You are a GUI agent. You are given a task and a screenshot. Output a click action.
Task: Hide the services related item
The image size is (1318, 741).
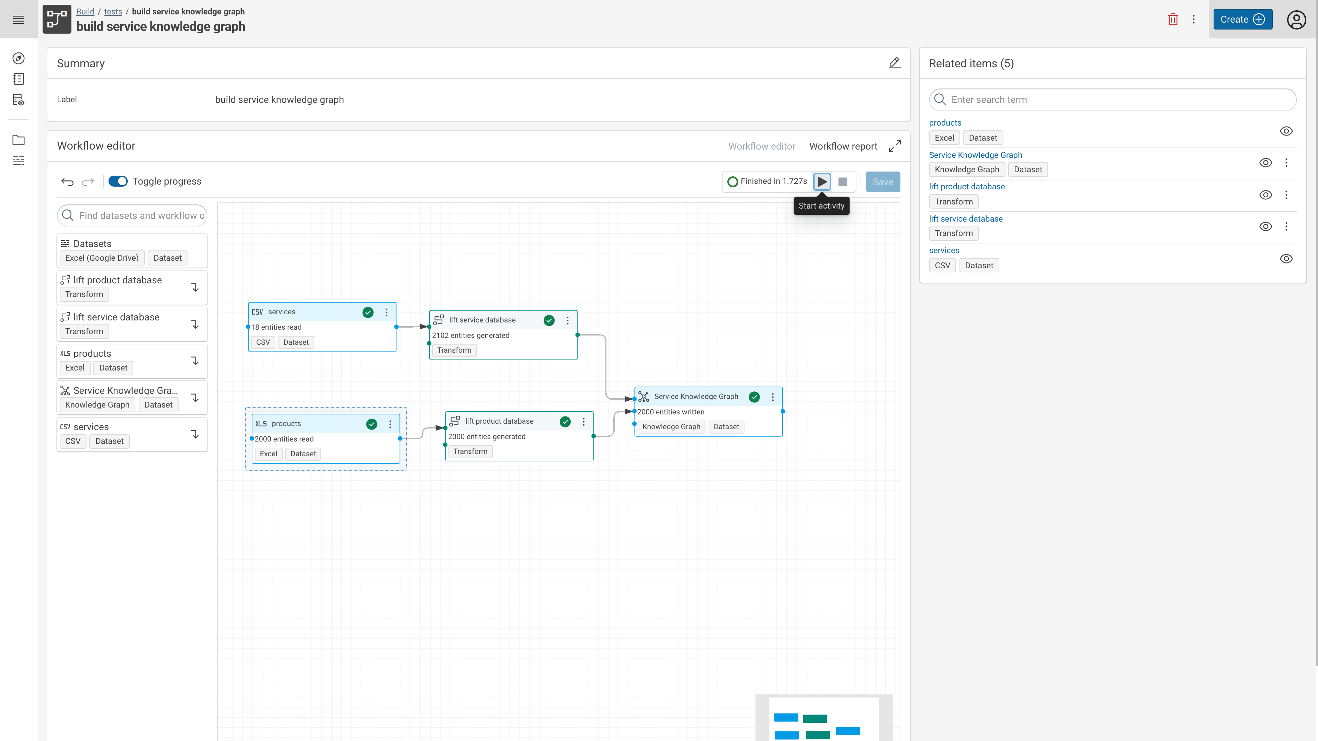[1287, 259]
